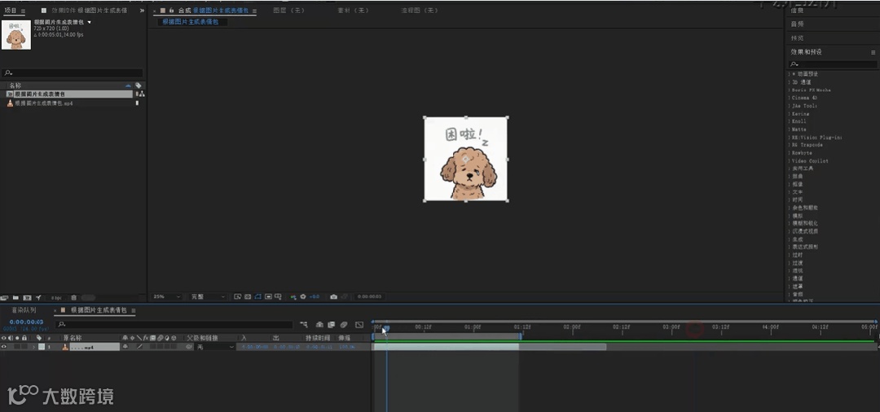The height and width of the screenshot is (412, 880).
Task: Open the composition viewer panel menu icon
Action: tap(254, 11)
